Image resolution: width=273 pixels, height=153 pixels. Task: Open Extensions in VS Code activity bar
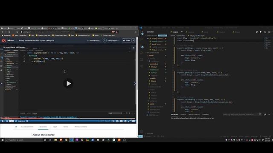142,66
